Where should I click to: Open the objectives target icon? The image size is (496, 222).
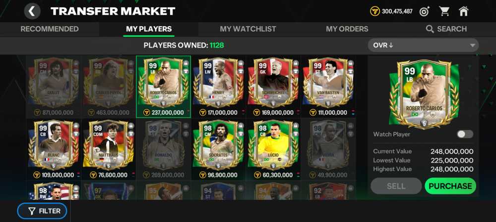425,11
